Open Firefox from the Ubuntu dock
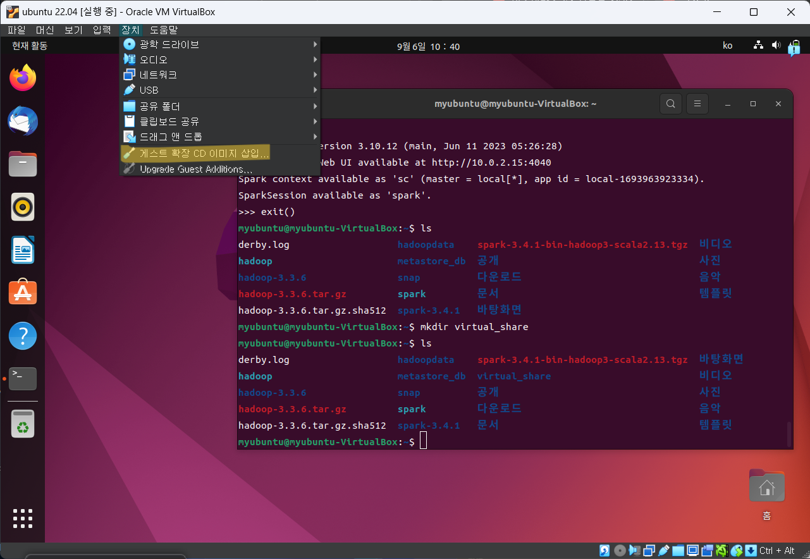Image resolution: width=810 pixels, height=559 pixels. point(23,78)
